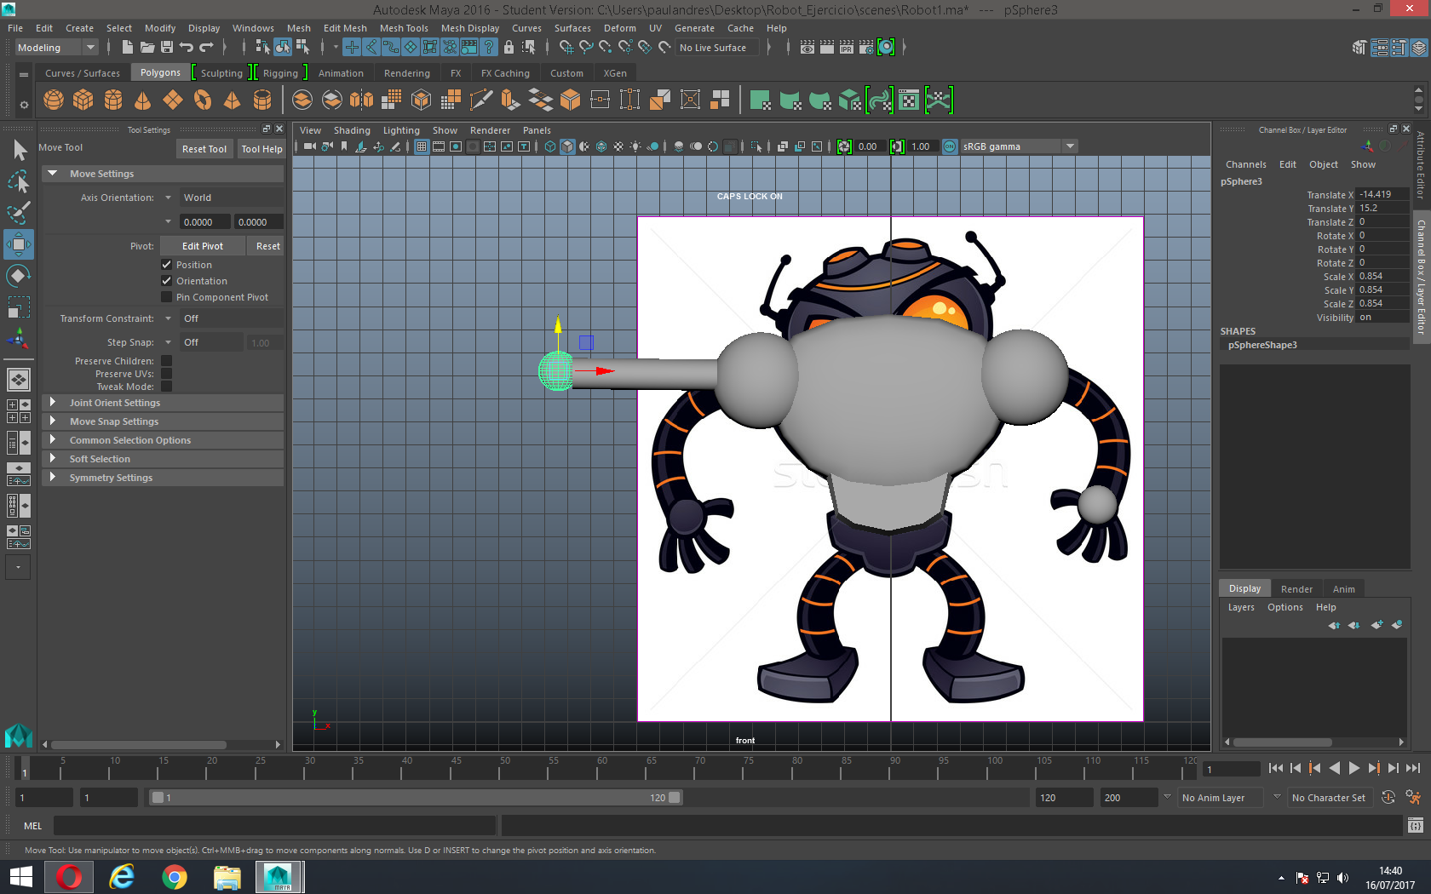This screenshot has height=894, width=1431.
Task: Create a polygon pipe shelf icon
Action: point(262,100)
